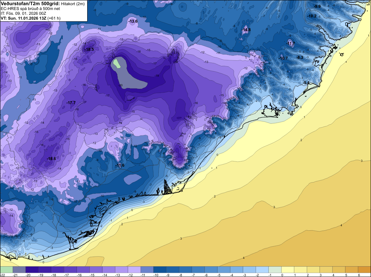Click the bold -18.6 temperature label
Viewport: 371px width, 277px height.
click(x=51, y=159)
